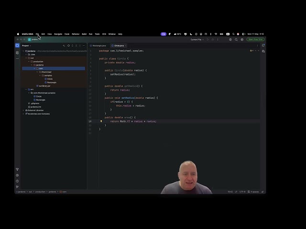Click the New File plus icon in Project panel
Image resolution: width=306 pixels, height=229 pixels.
(64, 46)
